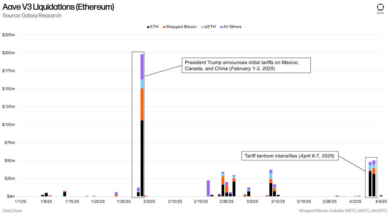
Task: Click the purple All Others legend square
Action: click(x=221, y=27)
